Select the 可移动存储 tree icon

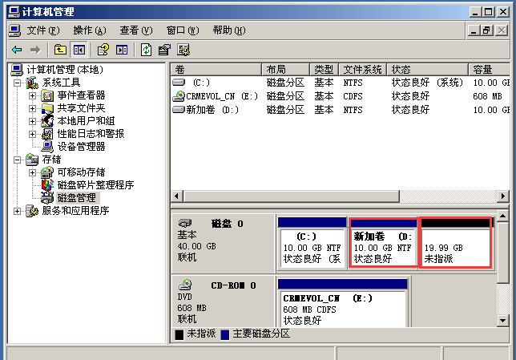(47, 172)
